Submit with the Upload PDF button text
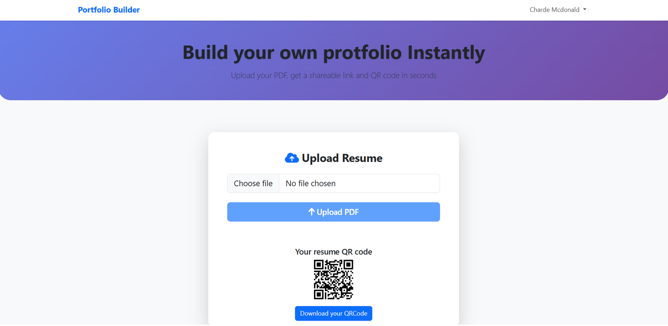Viewport: 668px width, 326px height. pyautogui.click(x=338, y=212)
